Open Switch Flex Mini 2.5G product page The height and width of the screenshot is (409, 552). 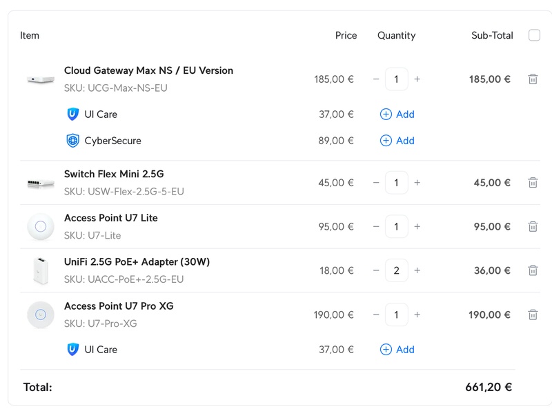click(x=114, y=174)
